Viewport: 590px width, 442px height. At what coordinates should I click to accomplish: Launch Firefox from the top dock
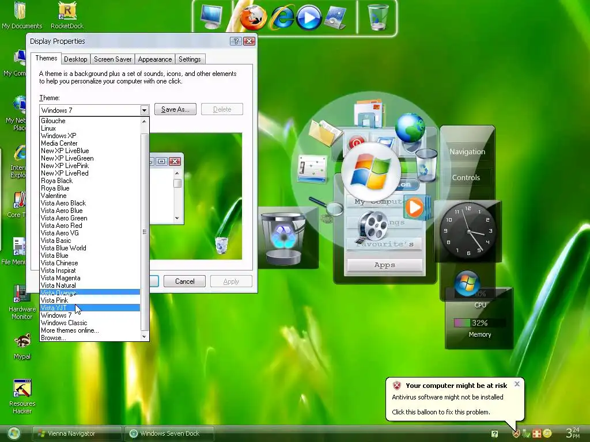[x=254, y=18]
